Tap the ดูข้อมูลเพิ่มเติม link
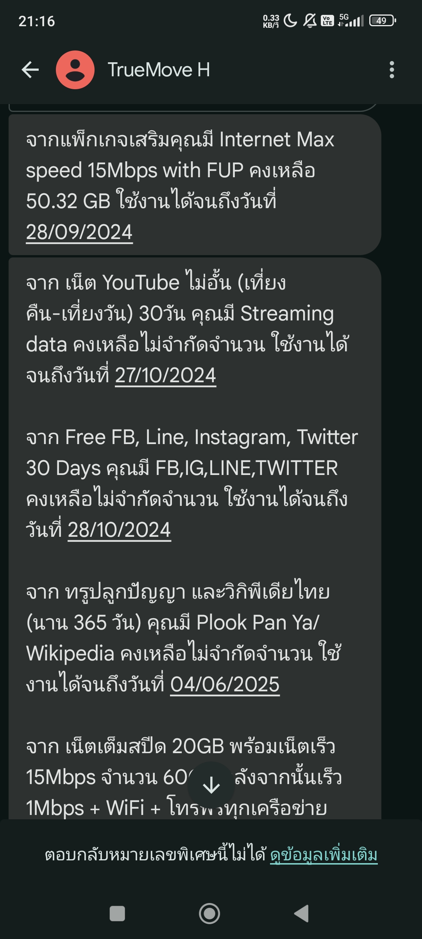Screen dimensions: 422x939 324,854
